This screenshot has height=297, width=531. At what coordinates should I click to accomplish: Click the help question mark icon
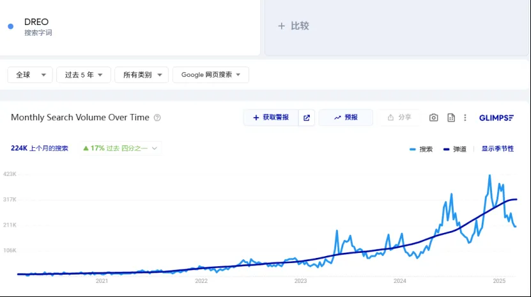pyautogui.click(x=157, y=118)
